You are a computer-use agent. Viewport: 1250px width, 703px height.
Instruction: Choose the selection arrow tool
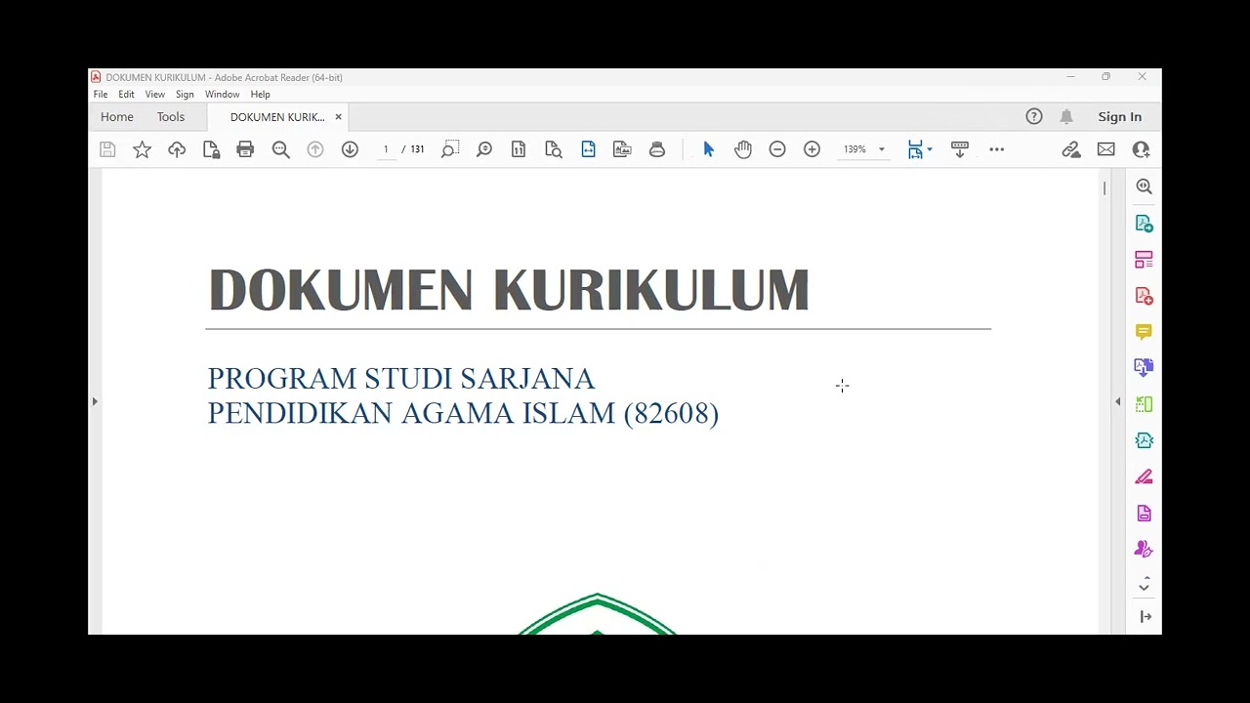click(709, 149)
